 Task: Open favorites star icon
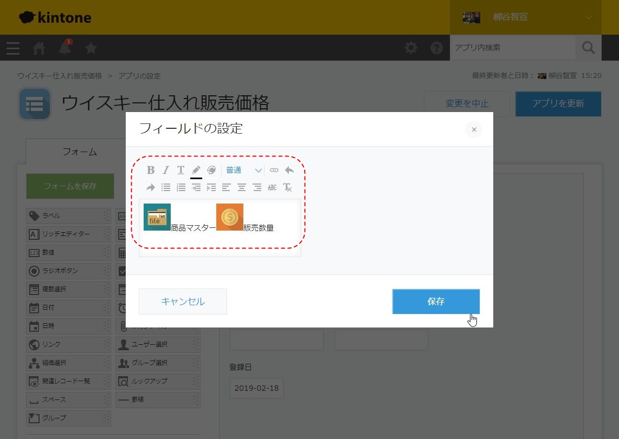91,48
